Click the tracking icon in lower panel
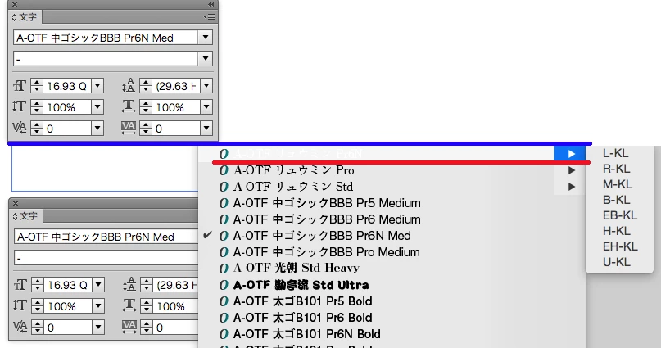The height and width of the screenshot is (348, 661). pyautogui.click(x=129, y=327)
